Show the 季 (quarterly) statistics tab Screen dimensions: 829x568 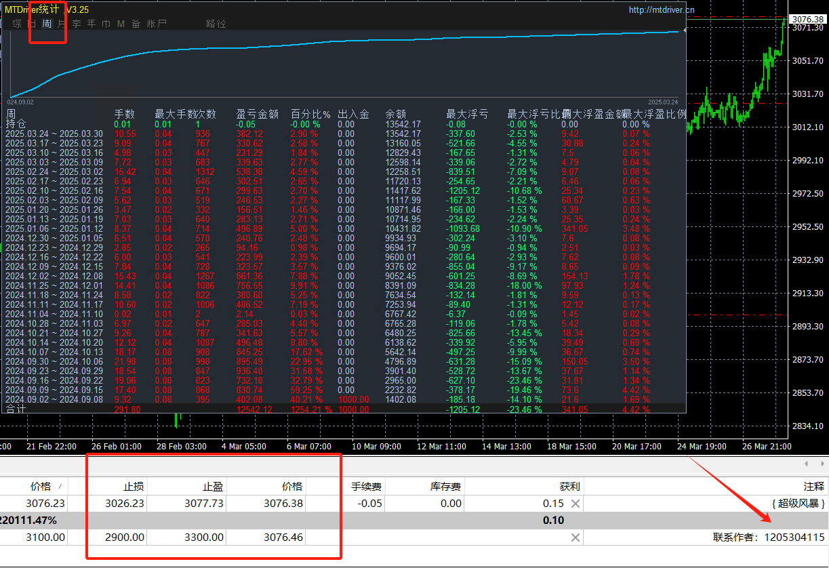pos(77,24)
